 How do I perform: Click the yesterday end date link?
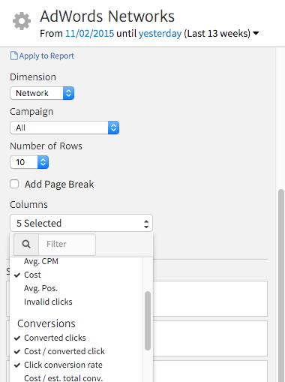pos(160,34)
